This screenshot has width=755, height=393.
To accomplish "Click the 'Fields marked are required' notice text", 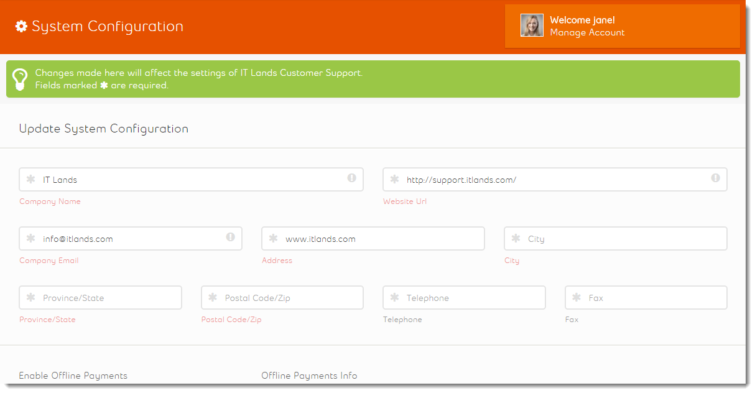I will (x=102, y=85).
